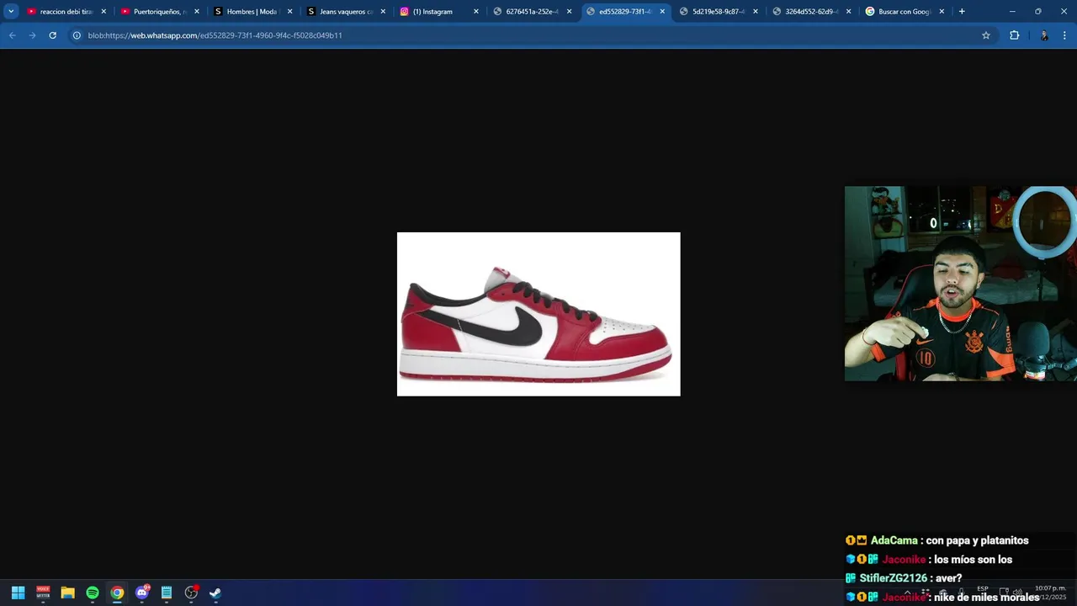The image size is (1077, 606).
Task: Open the Extensions puzzle icon
Action: pos(1014,35)
